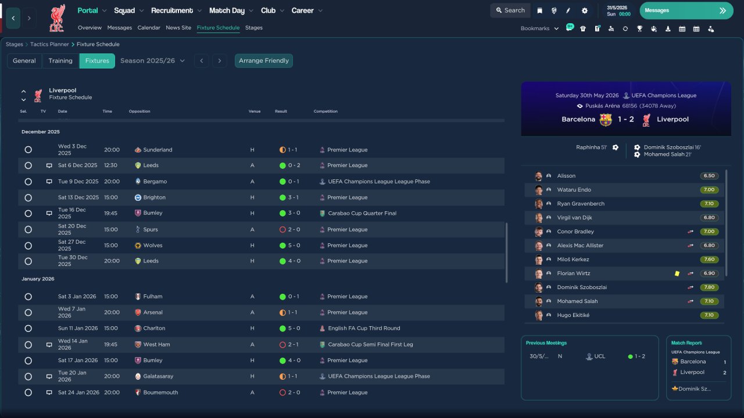Select the radio circle for Sunderland fixture
744x418 pixels.
pos(28,150)
